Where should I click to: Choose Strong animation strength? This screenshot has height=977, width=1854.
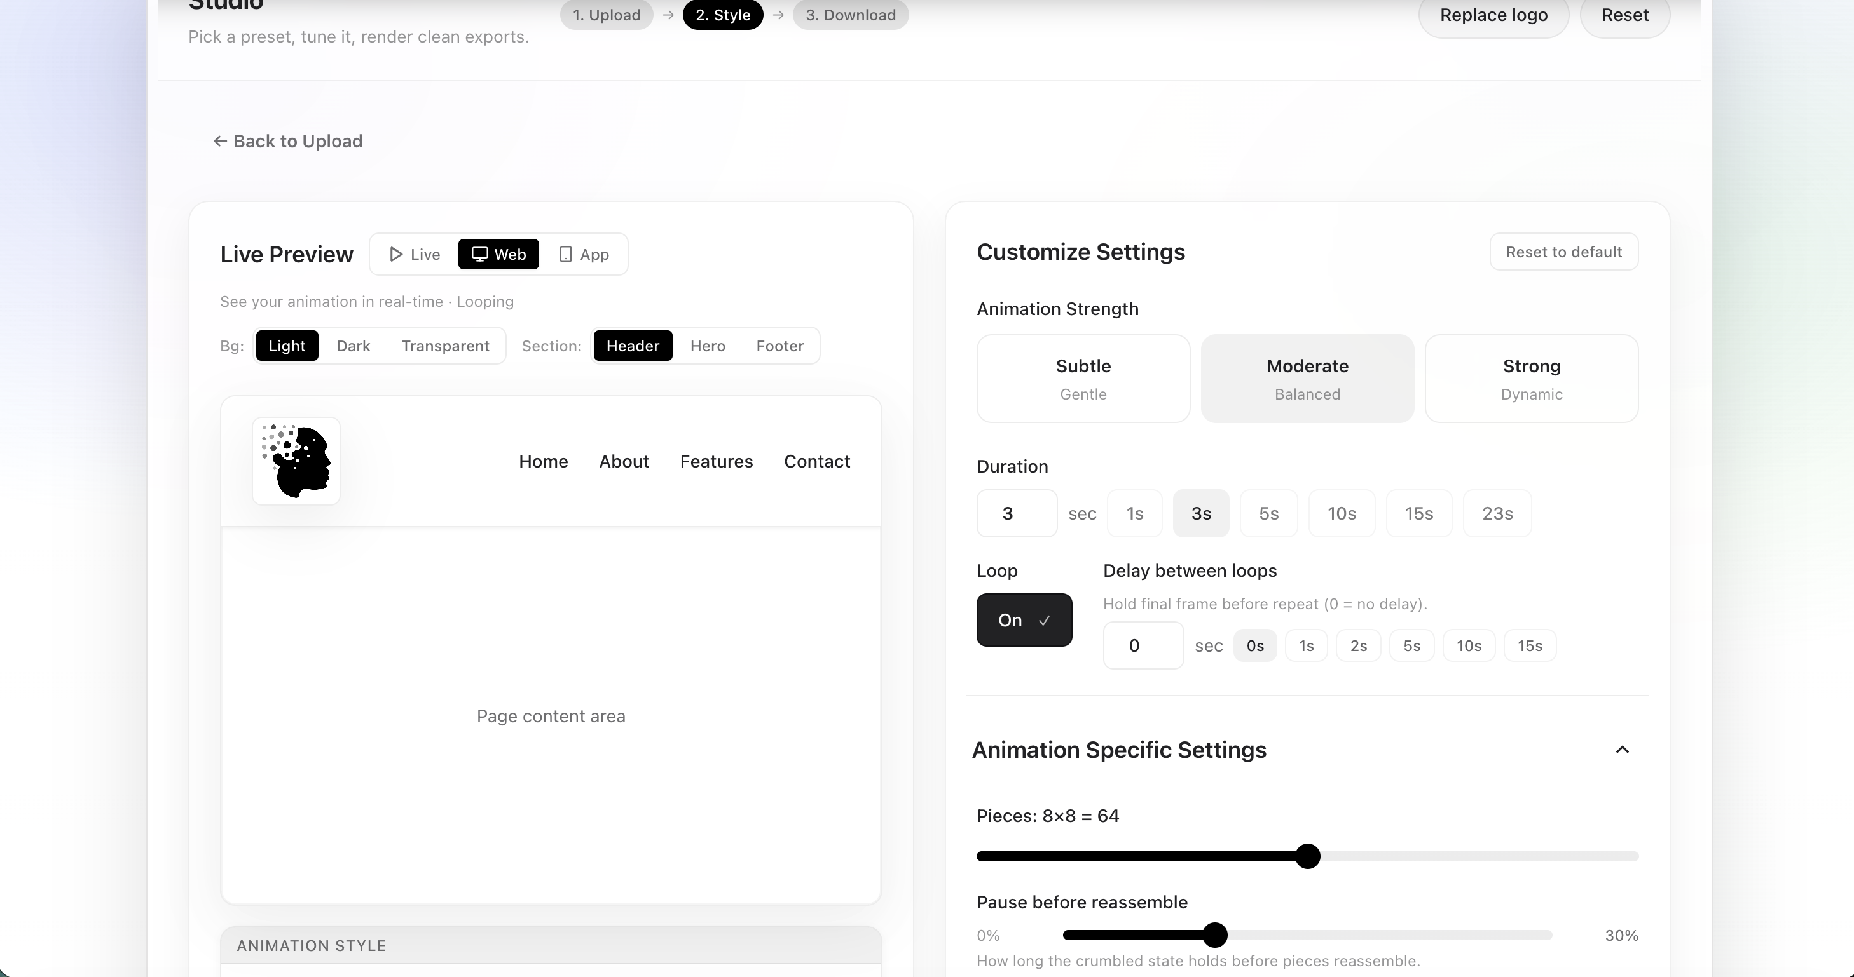(x=1530, y=378)
